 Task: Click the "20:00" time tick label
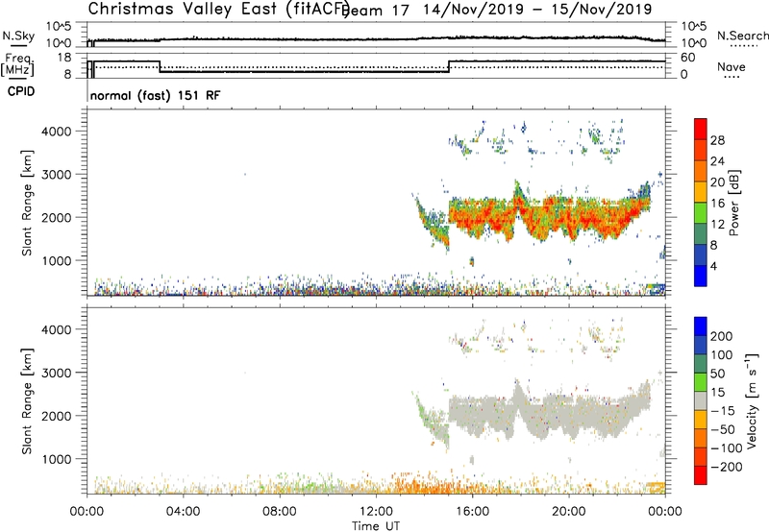click(x=568, y=512)
